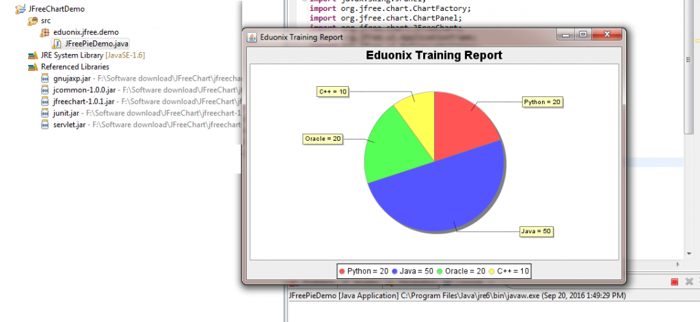The height and width of the screenshot is (322, 700).
Task: Click the ChartPanel import line in editor
Action: coord(386,18)
